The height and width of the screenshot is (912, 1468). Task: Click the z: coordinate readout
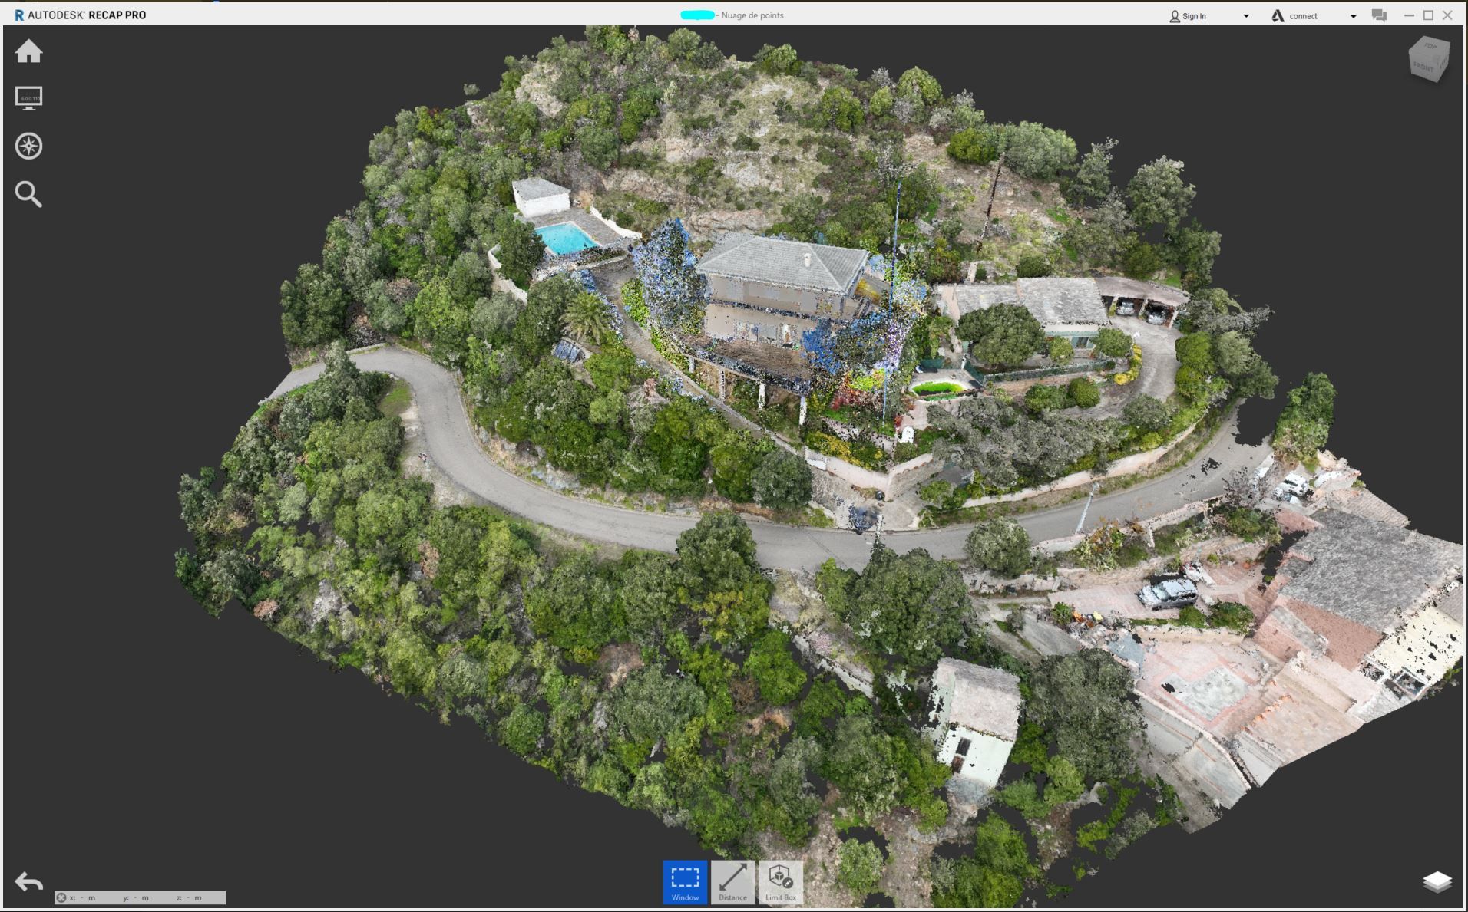(x=190, y=897)
